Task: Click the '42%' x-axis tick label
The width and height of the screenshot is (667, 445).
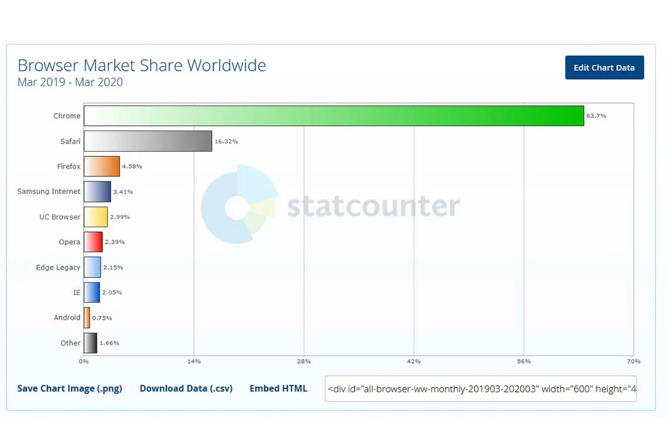Action: pos(414,361)
